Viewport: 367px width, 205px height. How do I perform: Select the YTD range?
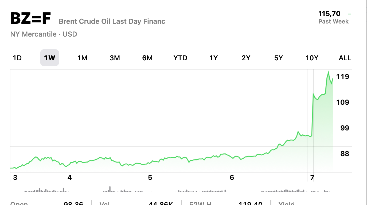(x=180, y=58)
